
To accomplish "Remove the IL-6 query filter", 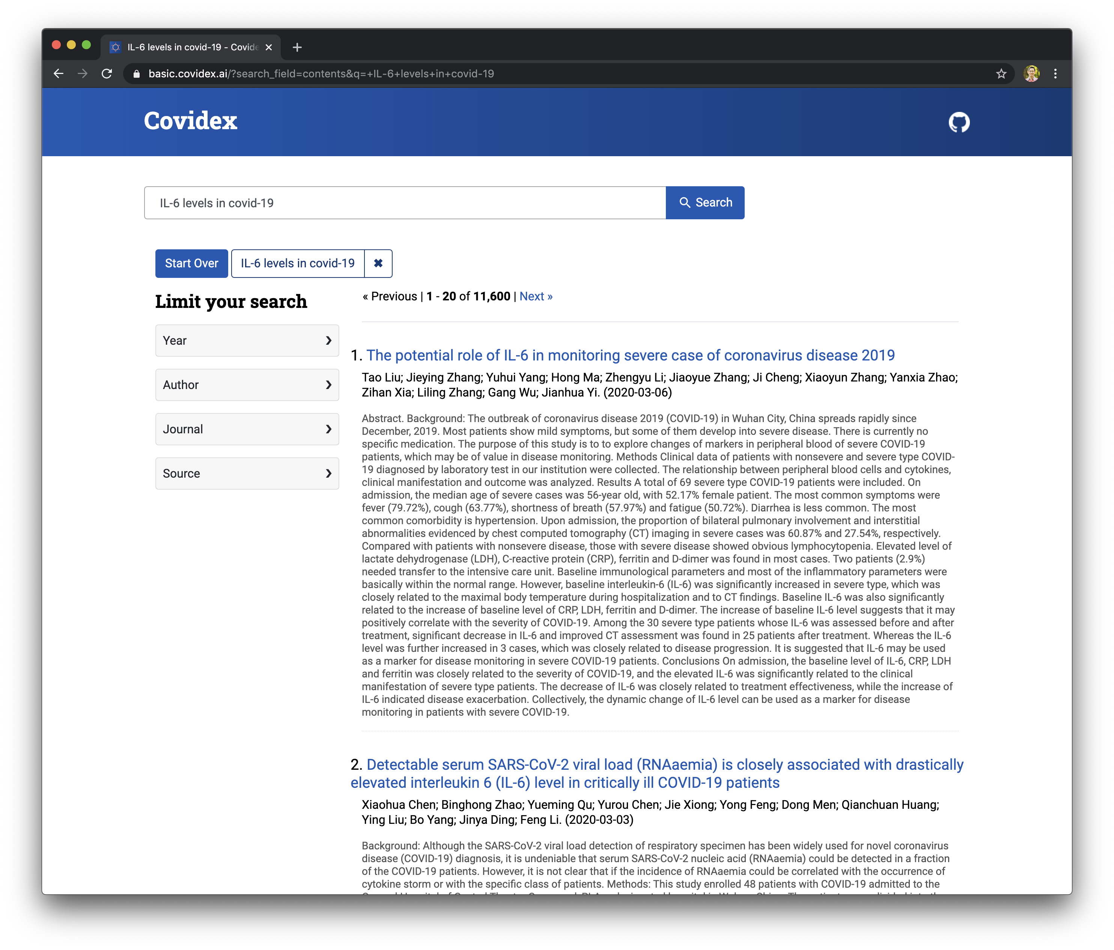I will 378,263.
